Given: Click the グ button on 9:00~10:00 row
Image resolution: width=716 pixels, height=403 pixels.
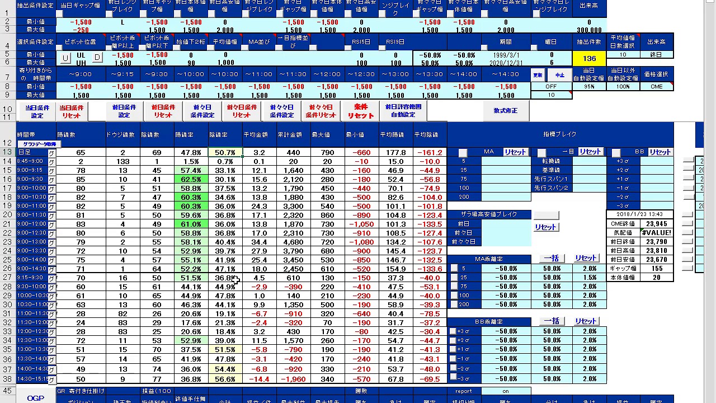Looking at the screenshot, I should pos(51,189).
